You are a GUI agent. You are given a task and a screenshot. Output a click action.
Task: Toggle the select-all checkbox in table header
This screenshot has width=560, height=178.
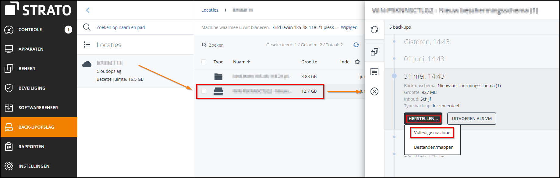click(204, 62)
